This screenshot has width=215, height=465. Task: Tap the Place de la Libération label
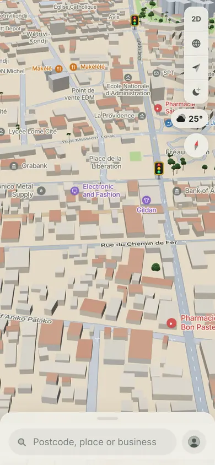[x=106, y=162]
